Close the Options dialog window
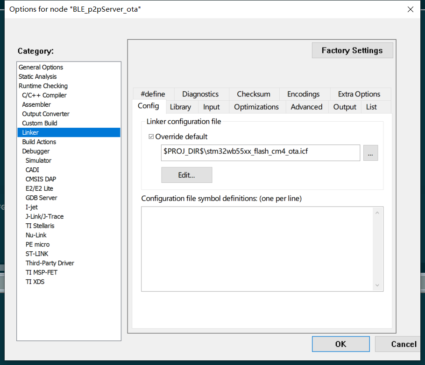This screenshot has height=365, width=425. point(411,9)
